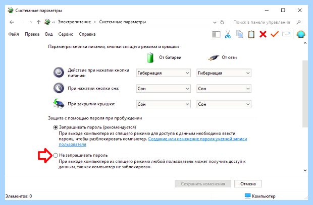The image size is (313, 205).
Task: Open the Сервис menu
Action: point(66,34)
